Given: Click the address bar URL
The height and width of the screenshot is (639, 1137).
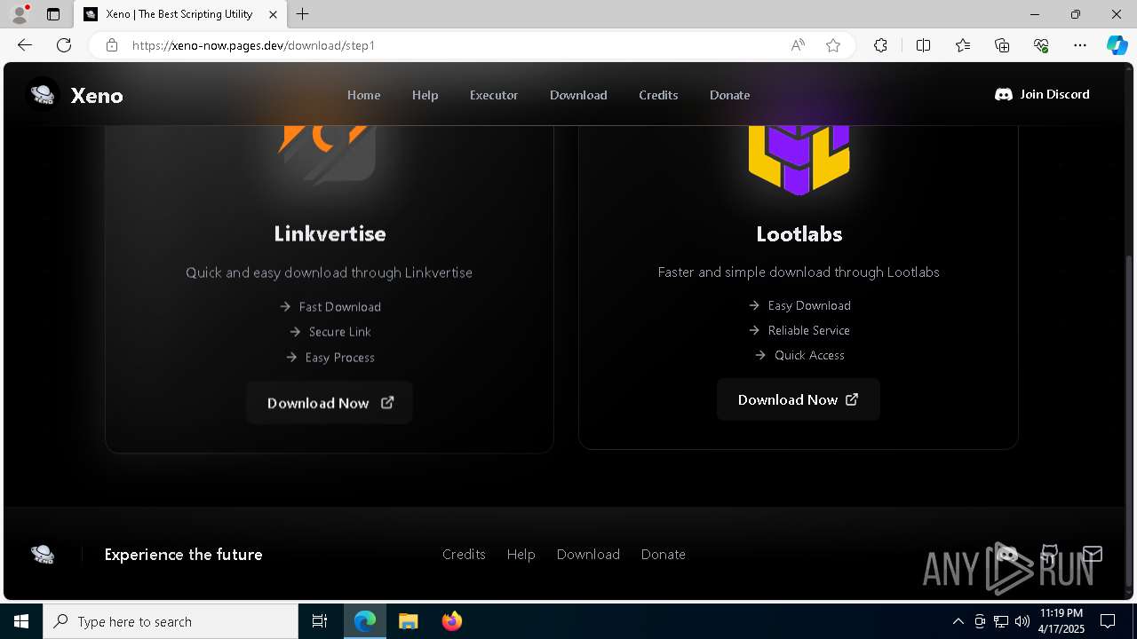Looking at the screenshot, I should pos(253,45).
